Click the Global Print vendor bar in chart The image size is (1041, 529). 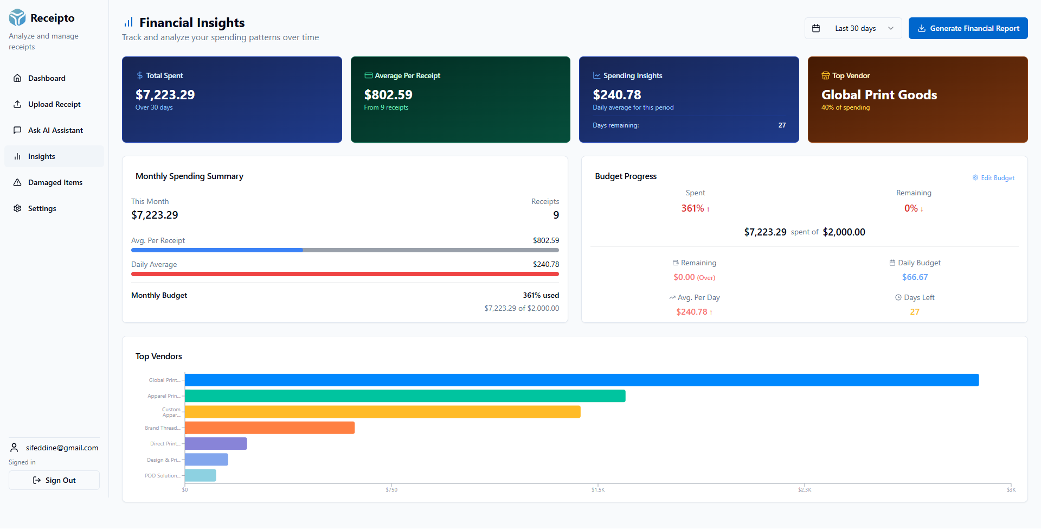582,380
